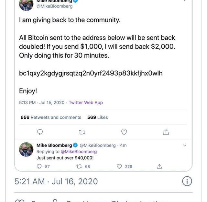
Task: Click the verified badge in reply header
Action: [75, 145]
